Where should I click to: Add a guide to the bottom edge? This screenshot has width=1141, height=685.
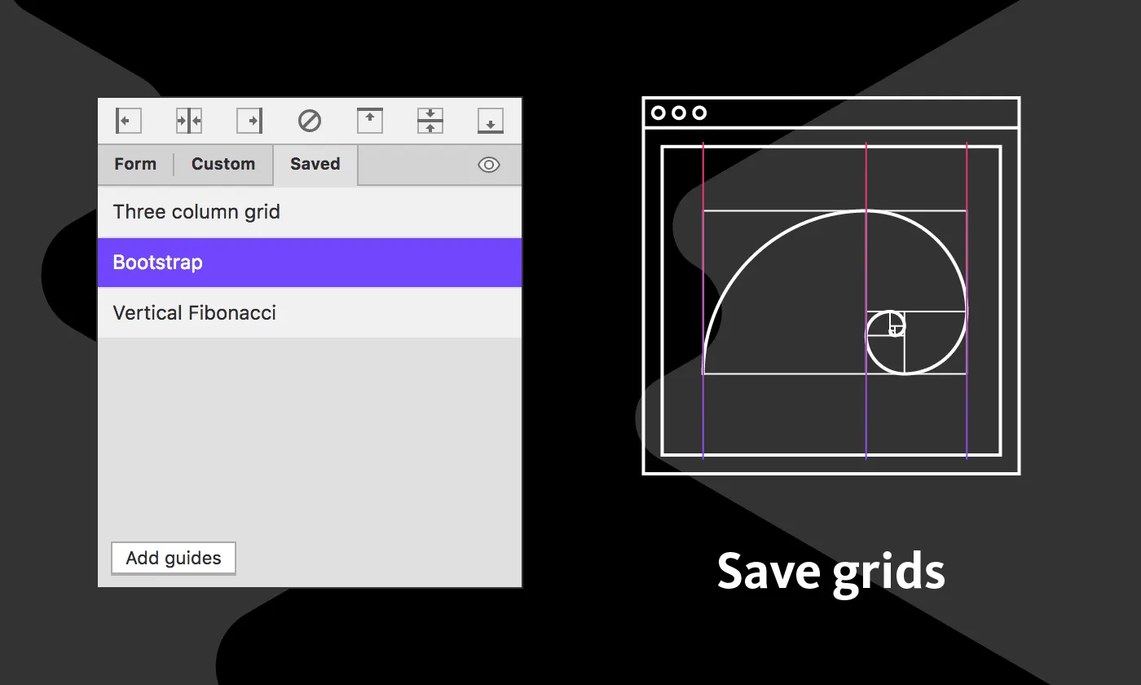[491, 122]
